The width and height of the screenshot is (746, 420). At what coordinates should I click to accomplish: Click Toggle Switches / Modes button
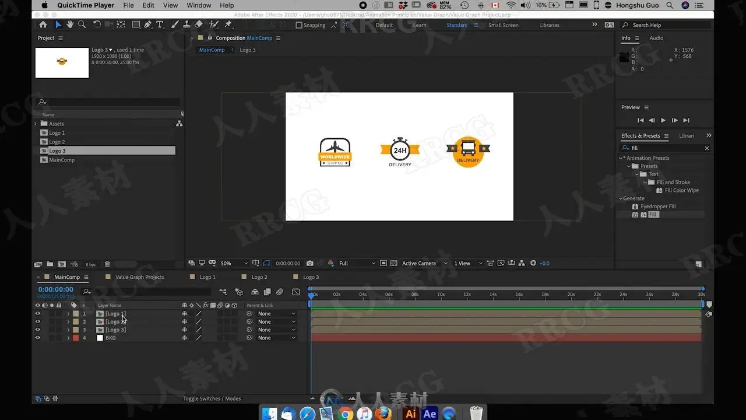(212, 398)
